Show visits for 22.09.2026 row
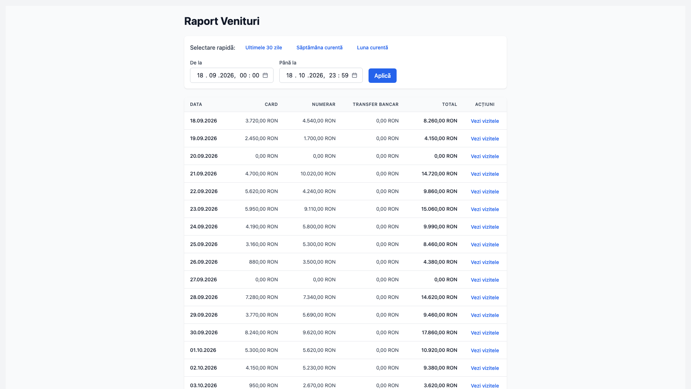Screen dimensions: 691x389 coord(485,192)
